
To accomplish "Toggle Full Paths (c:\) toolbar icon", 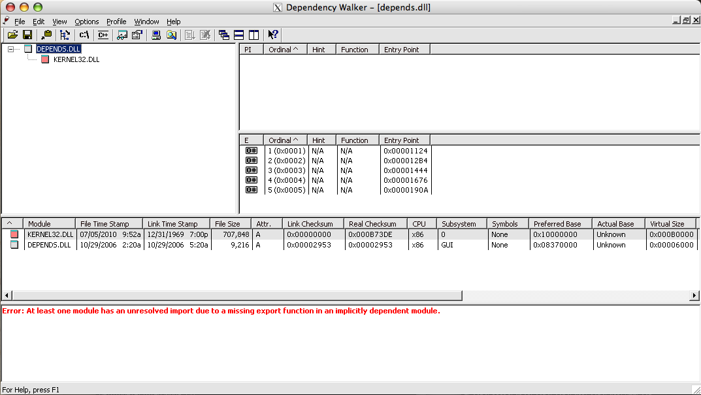I will (x=84, y=35).
